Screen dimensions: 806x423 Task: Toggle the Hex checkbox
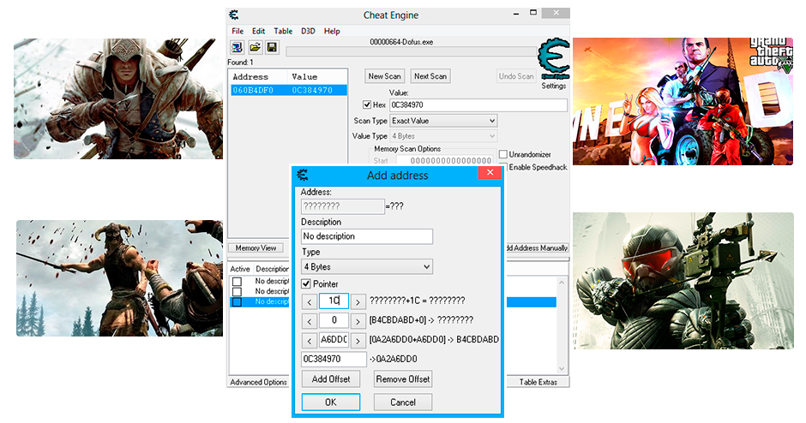pyautogui.click(x=367, y=104)
